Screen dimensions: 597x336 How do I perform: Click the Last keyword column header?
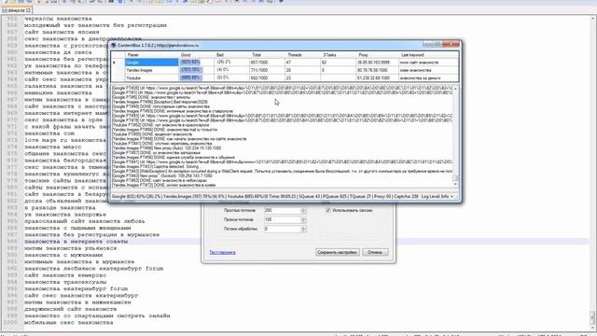428,55
